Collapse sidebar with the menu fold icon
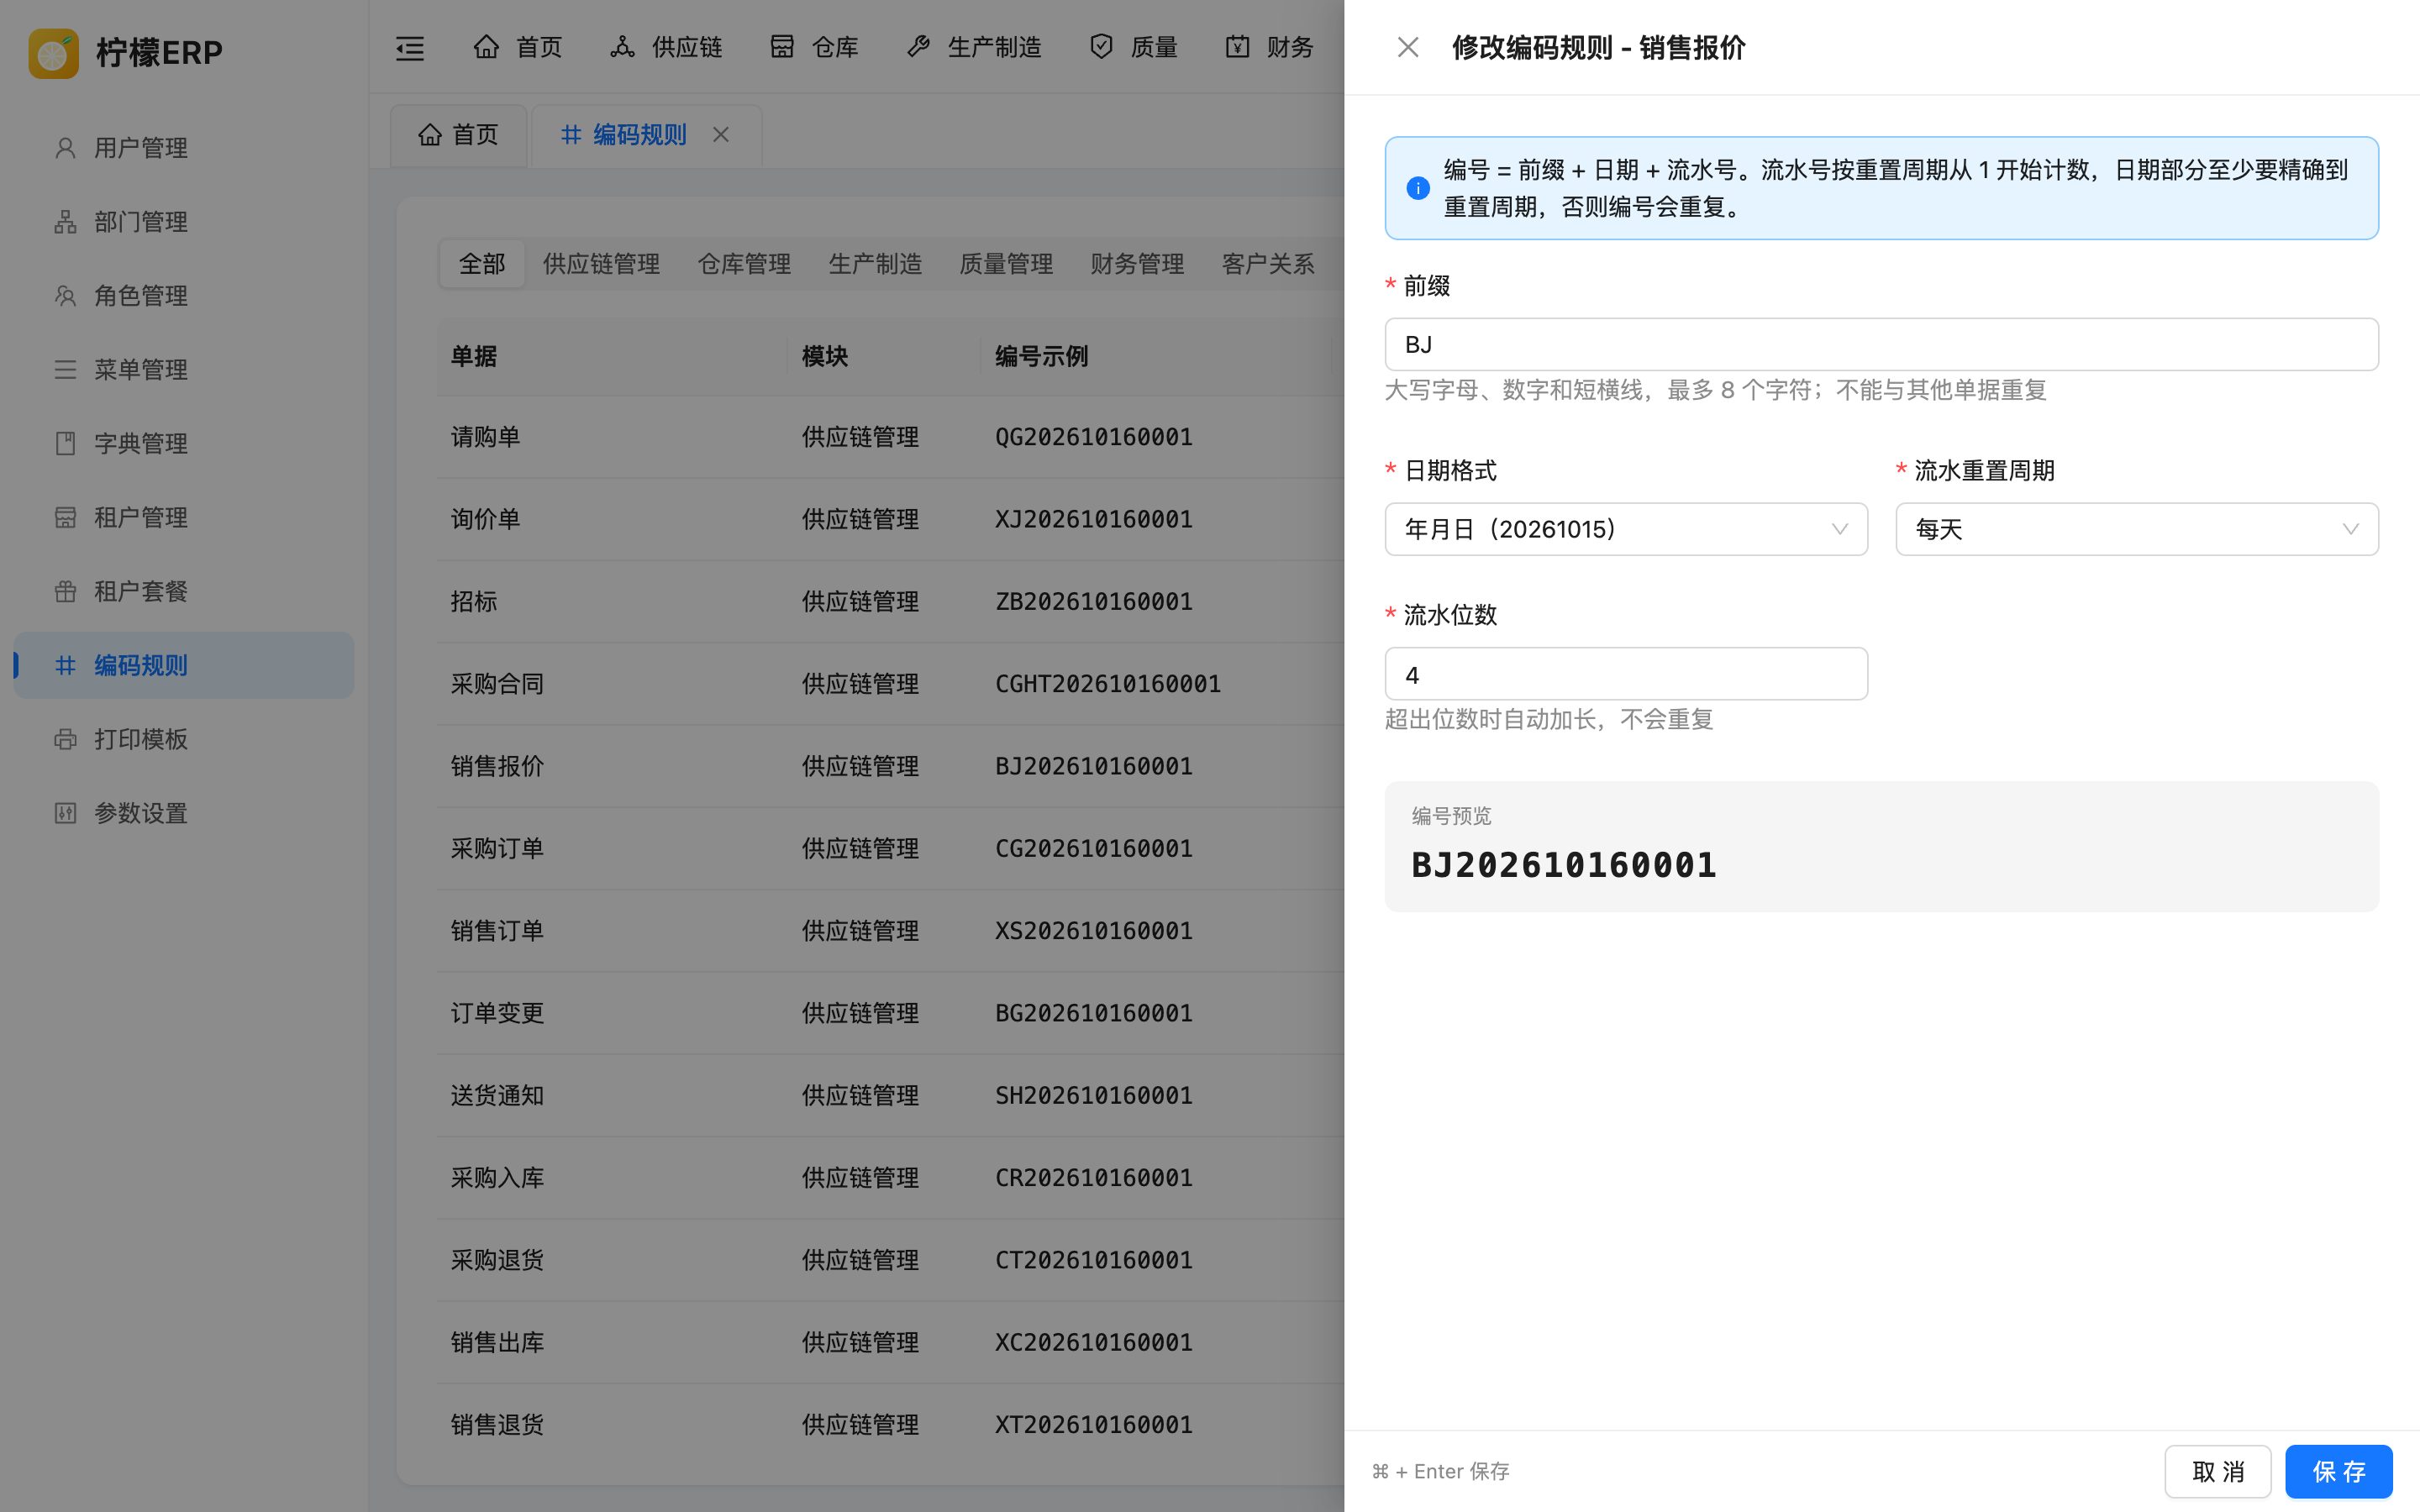This screenshot has width=2420, height=1512. pyautogui.click(x=410, y=48)
